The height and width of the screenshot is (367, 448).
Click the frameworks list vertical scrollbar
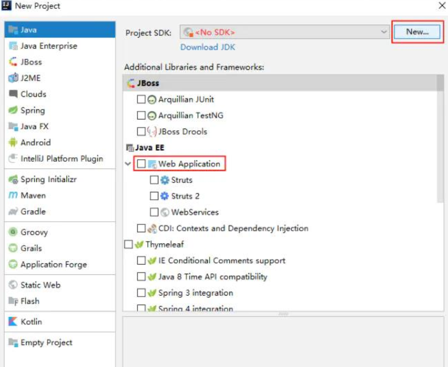440,139
